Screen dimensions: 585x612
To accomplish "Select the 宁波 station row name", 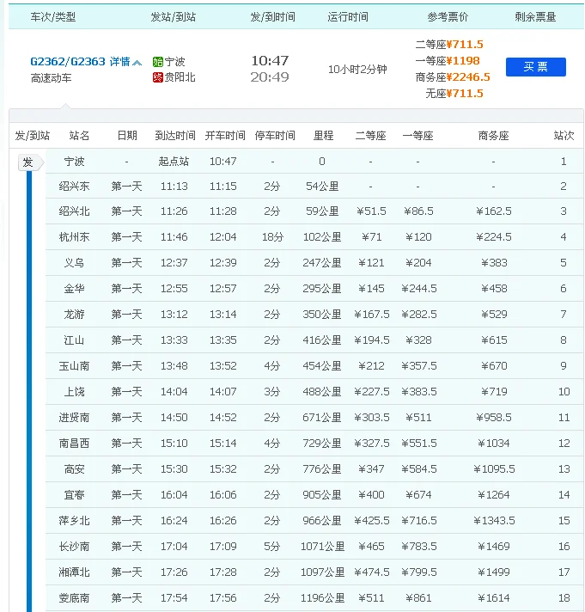I will pos(74,162).
